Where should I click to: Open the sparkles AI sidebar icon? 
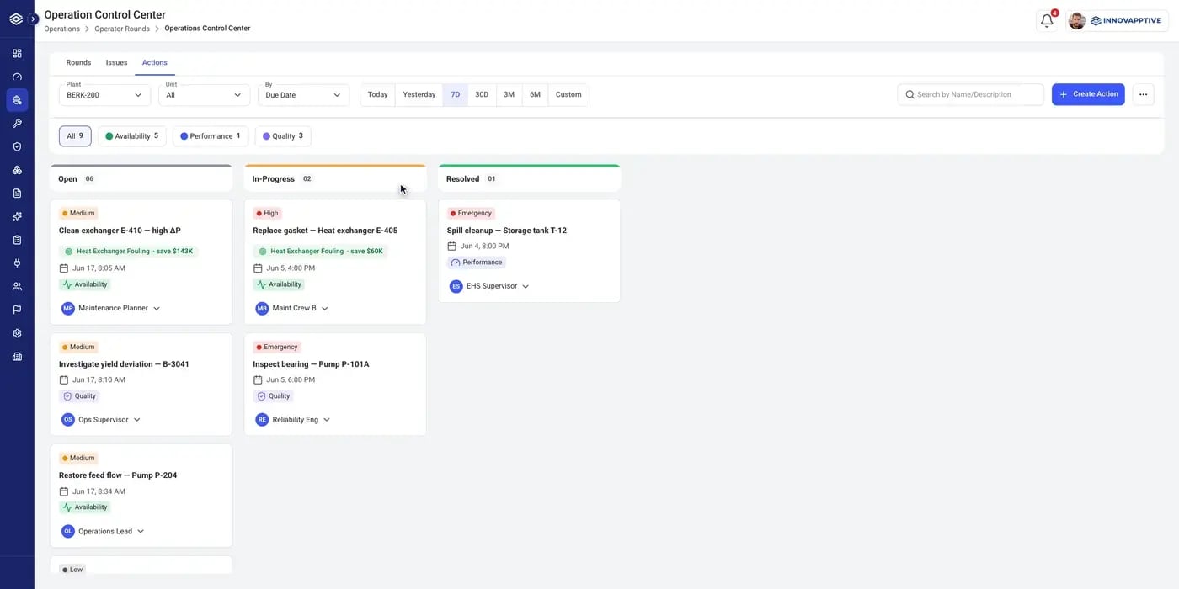pos(17,217)
